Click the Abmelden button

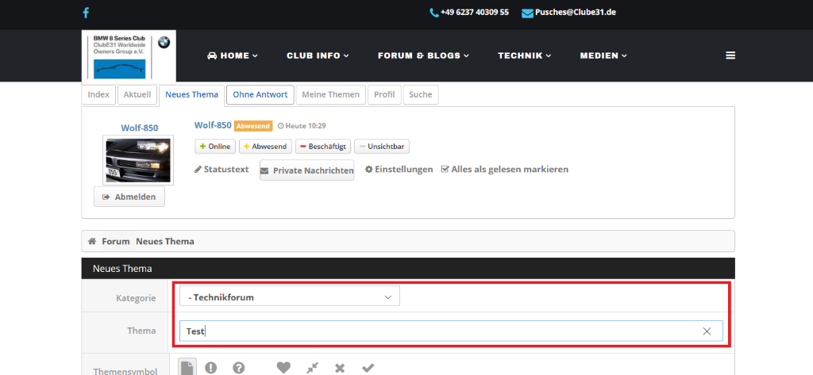pyautogui.click(x=129, y=197)
